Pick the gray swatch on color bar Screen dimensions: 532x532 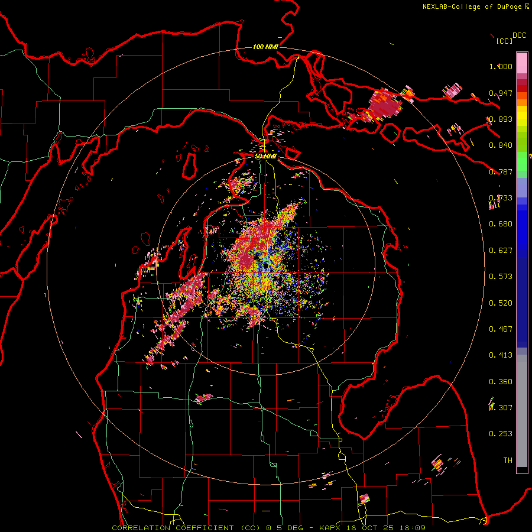click(522, 411)
